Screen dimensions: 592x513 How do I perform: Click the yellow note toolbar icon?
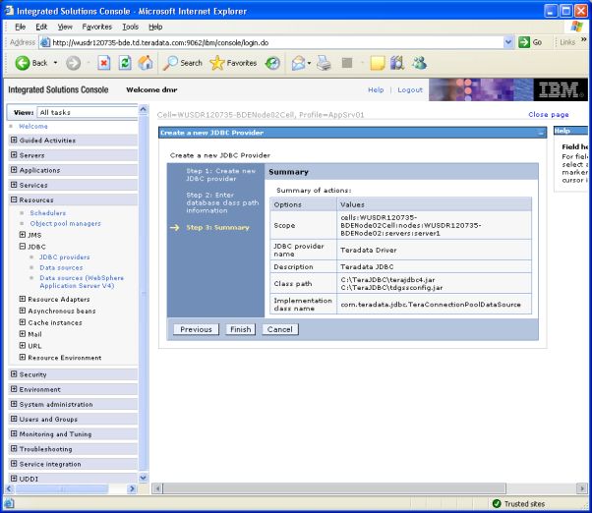[378, 63]
